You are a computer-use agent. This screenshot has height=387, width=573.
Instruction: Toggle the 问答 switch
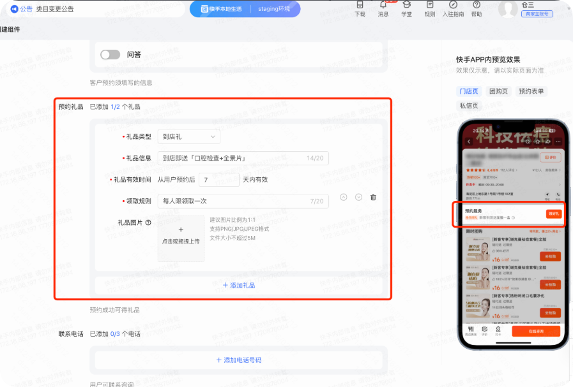click(111, 54)
